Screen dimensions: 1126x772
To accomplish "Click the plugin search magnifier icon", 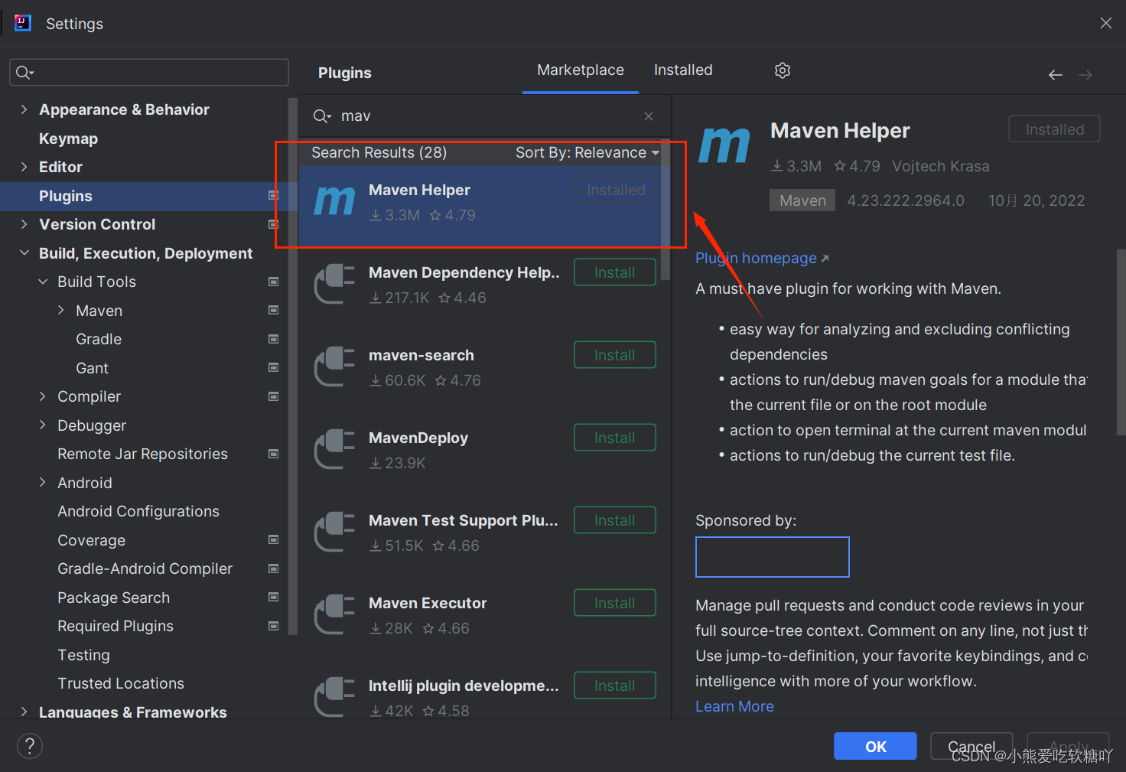I will 322,116.
